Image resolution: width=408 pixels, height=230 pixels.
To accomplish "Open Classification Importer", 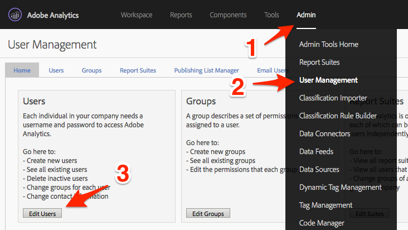I will point(333,98).
